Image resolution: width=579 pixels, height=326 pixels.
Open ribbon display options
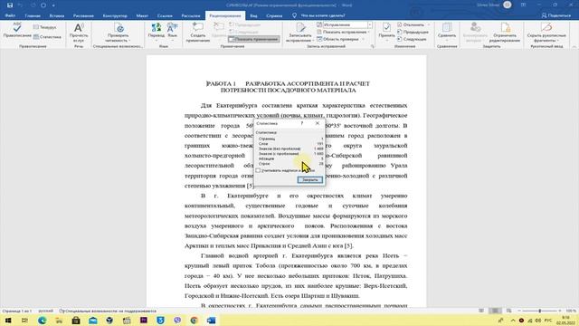click(x=523, y=5)
